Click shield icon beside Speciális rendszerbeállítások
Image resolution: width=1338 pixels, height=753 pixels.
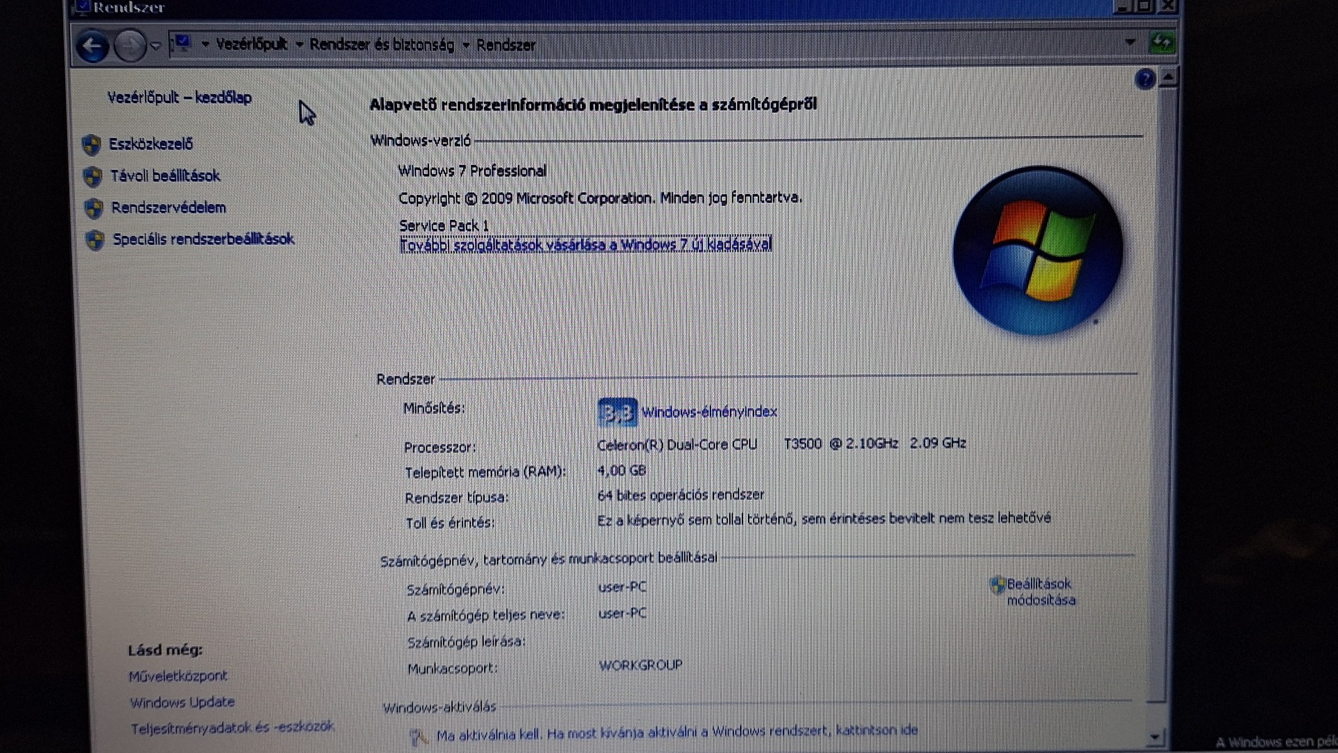click(x=95, y=240)
